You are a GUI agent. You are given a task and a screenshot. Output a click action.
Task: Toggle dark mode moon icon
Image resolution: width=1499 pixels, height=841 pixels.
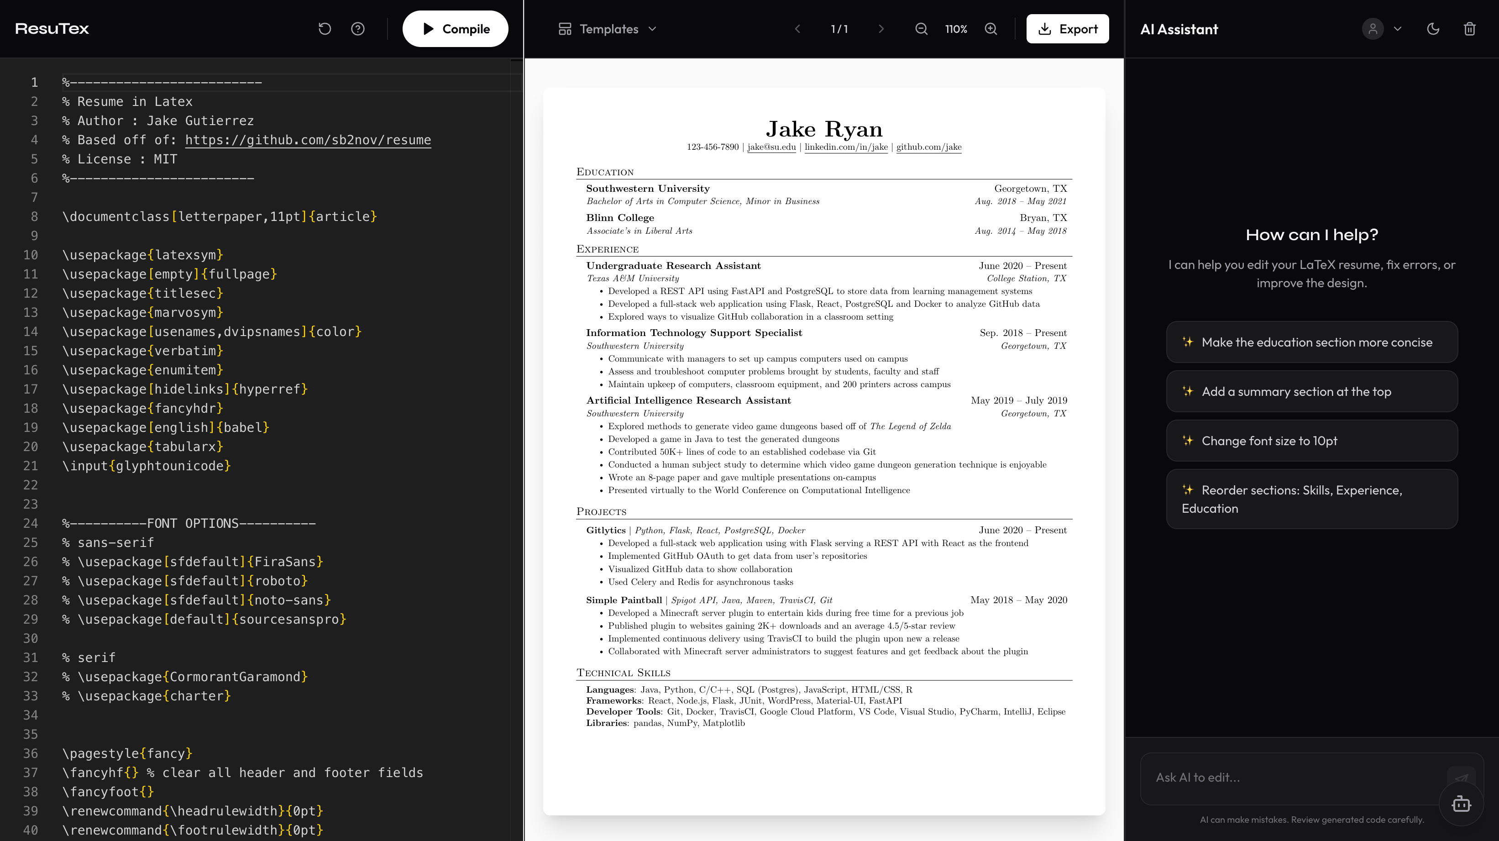coord(1433,28)
